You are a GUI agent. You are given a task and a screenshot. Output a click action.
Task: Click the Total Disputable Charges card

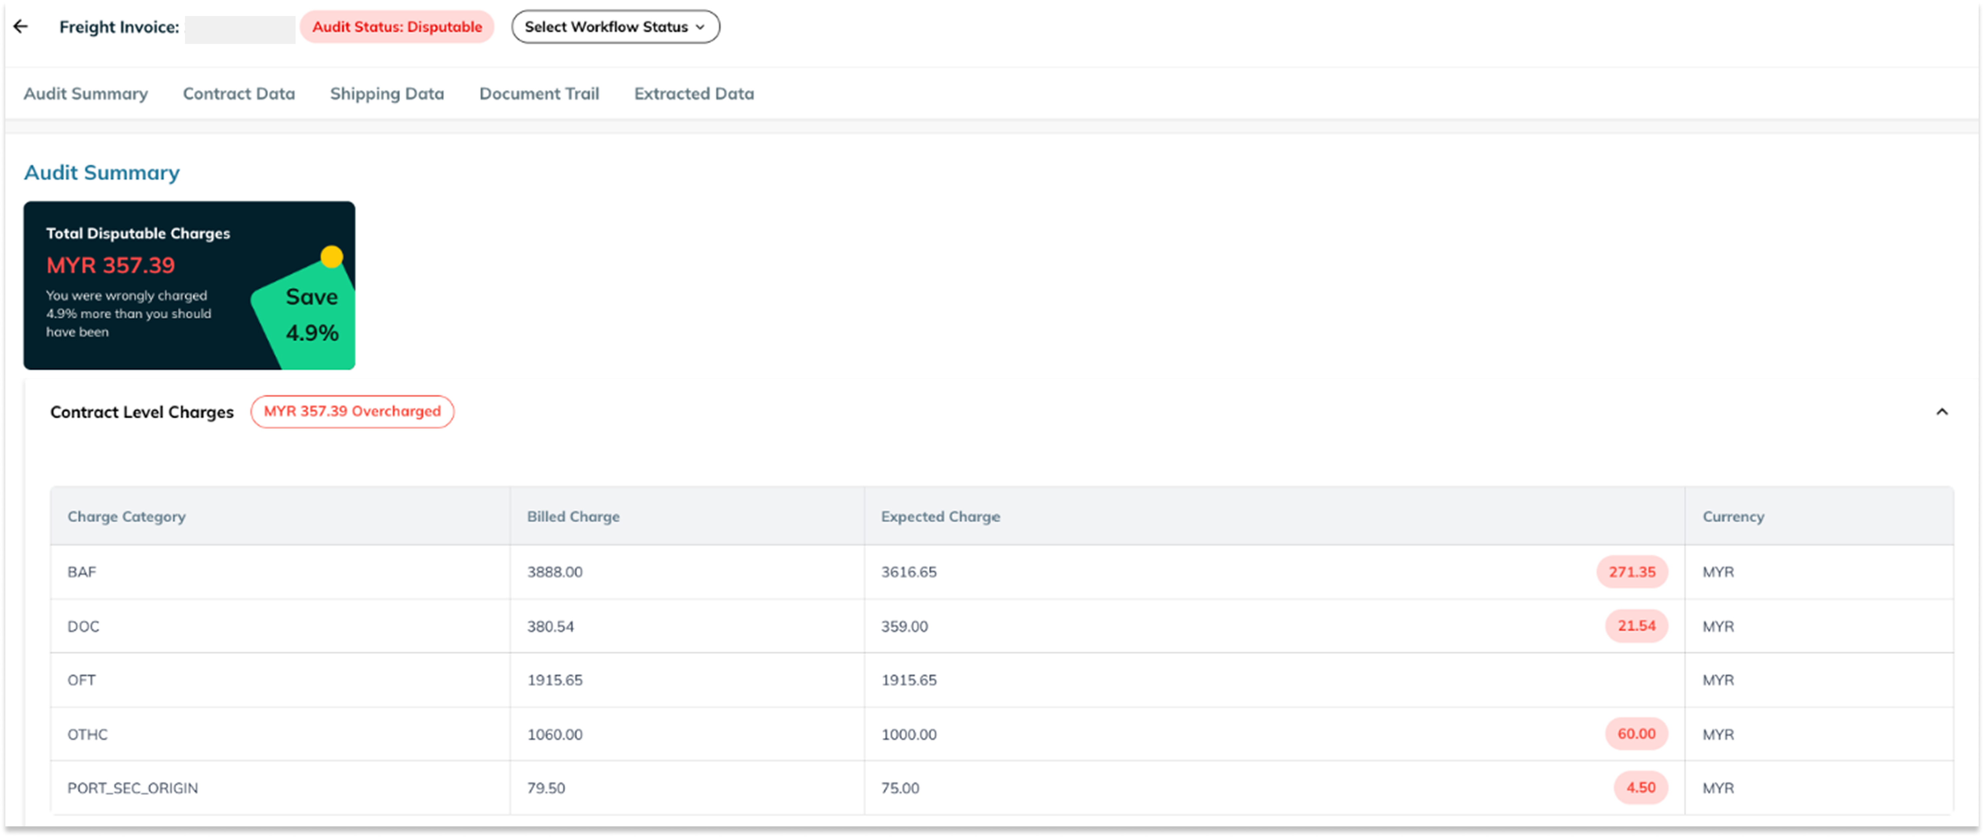[x=189, y=286]
